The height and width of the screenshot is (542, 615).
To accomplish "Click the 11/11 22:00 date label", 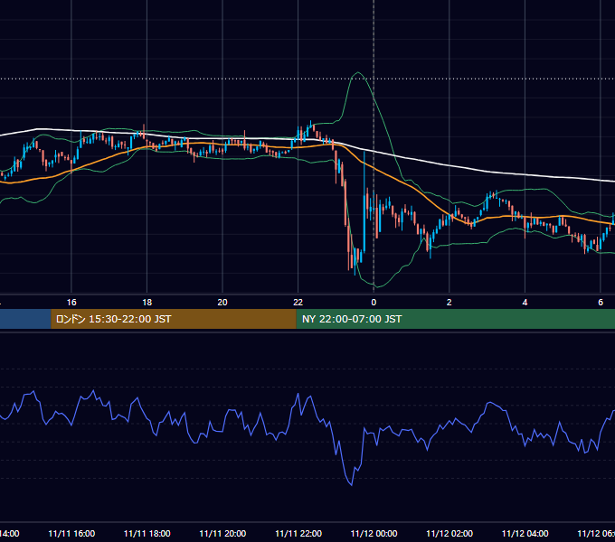I will pos(298,533).
